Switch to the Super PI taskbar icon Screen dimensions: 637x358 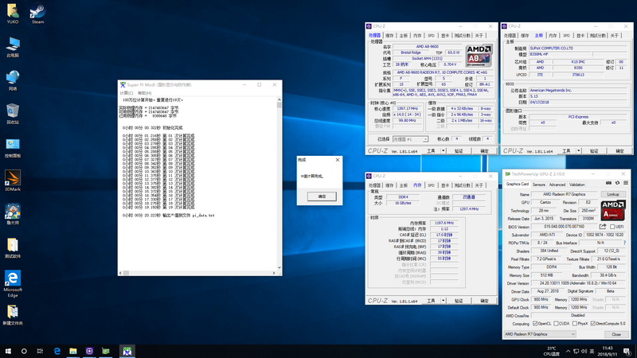click(127, 351)
